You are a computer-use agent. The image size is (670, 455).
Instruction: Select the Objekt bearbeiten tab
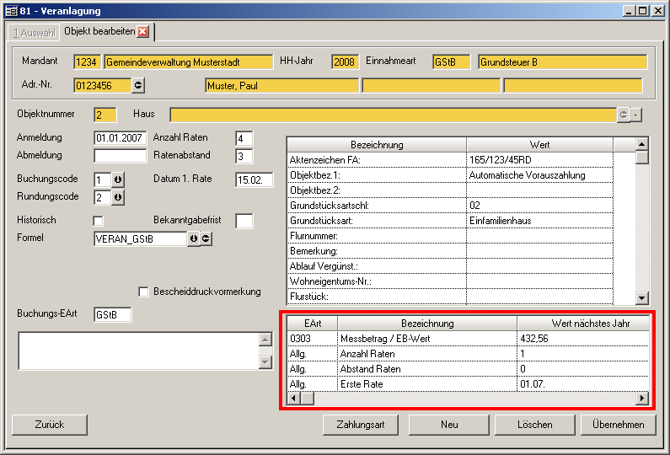click(x=99, y=32)
